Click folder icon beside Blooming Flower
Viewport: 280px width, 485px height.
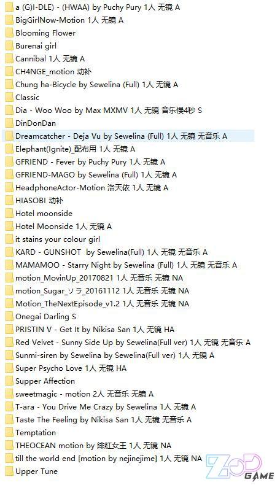9,33
